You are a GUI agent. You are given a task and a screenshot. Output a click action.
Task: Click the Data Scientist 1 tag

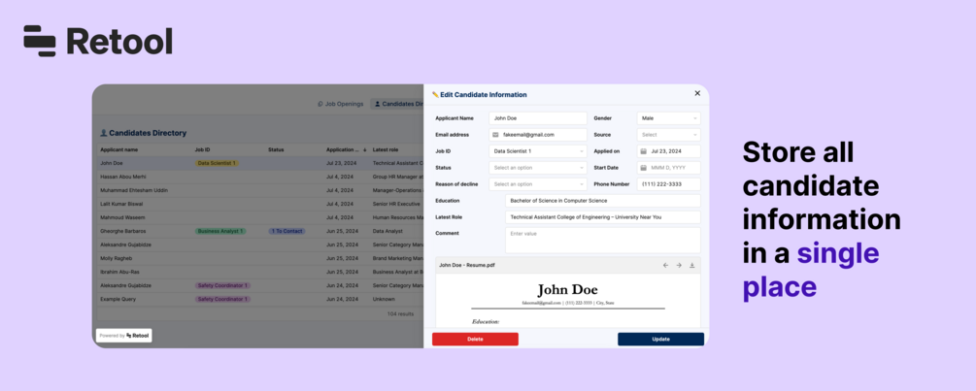217,163
